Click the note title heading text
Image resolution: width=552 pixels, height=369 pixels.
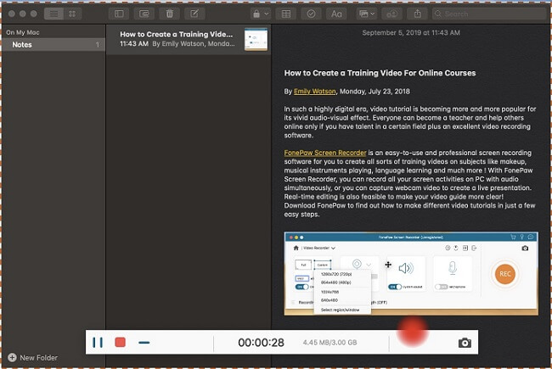(380, 73)
